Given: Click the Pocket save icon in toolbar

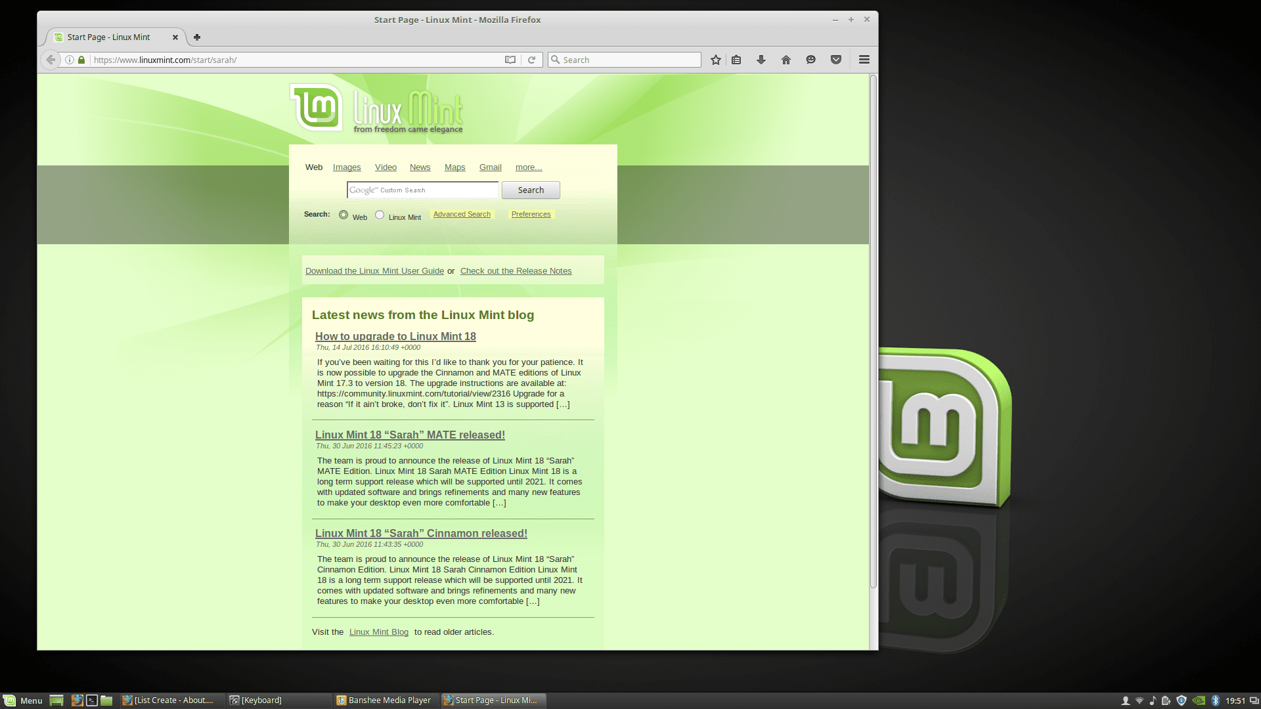Looking at the screenshot, I should 836,59.
